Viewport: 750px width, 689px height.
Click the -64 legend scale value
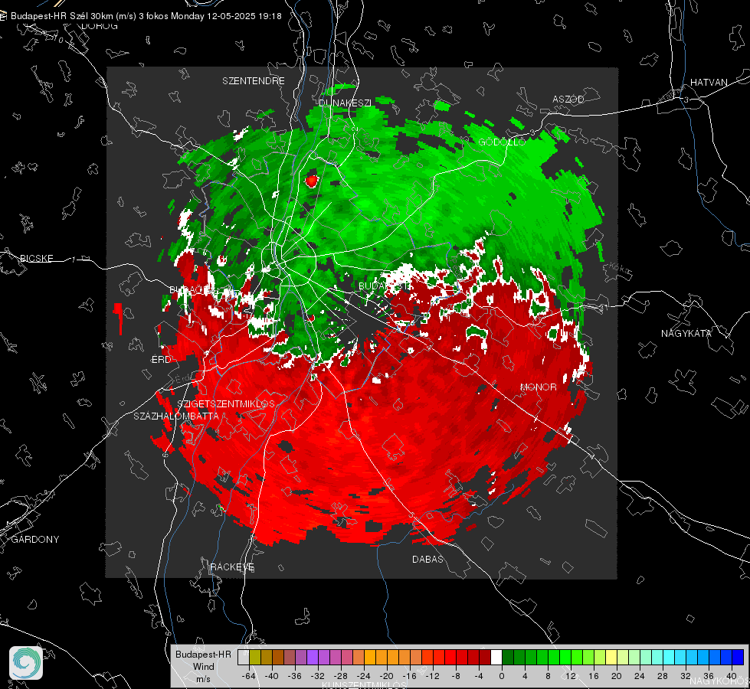pyautogui.click(x=249, y=676)
